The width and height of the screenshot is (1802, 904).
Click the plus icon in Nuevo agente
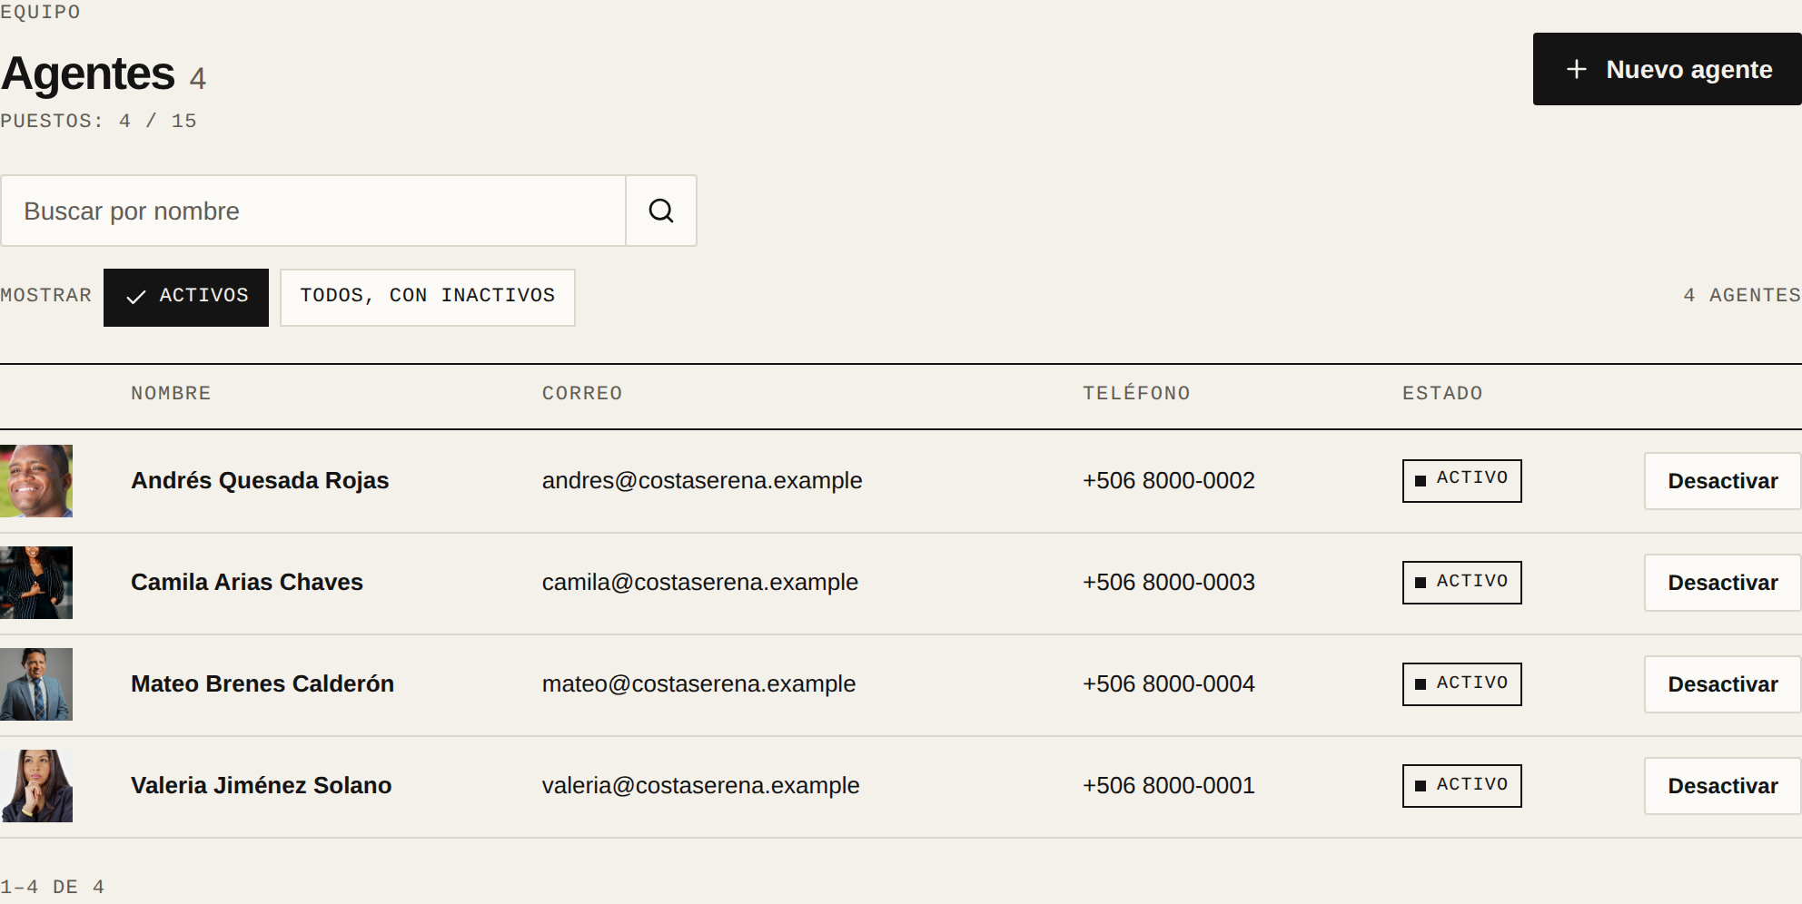coord(1577,69)
